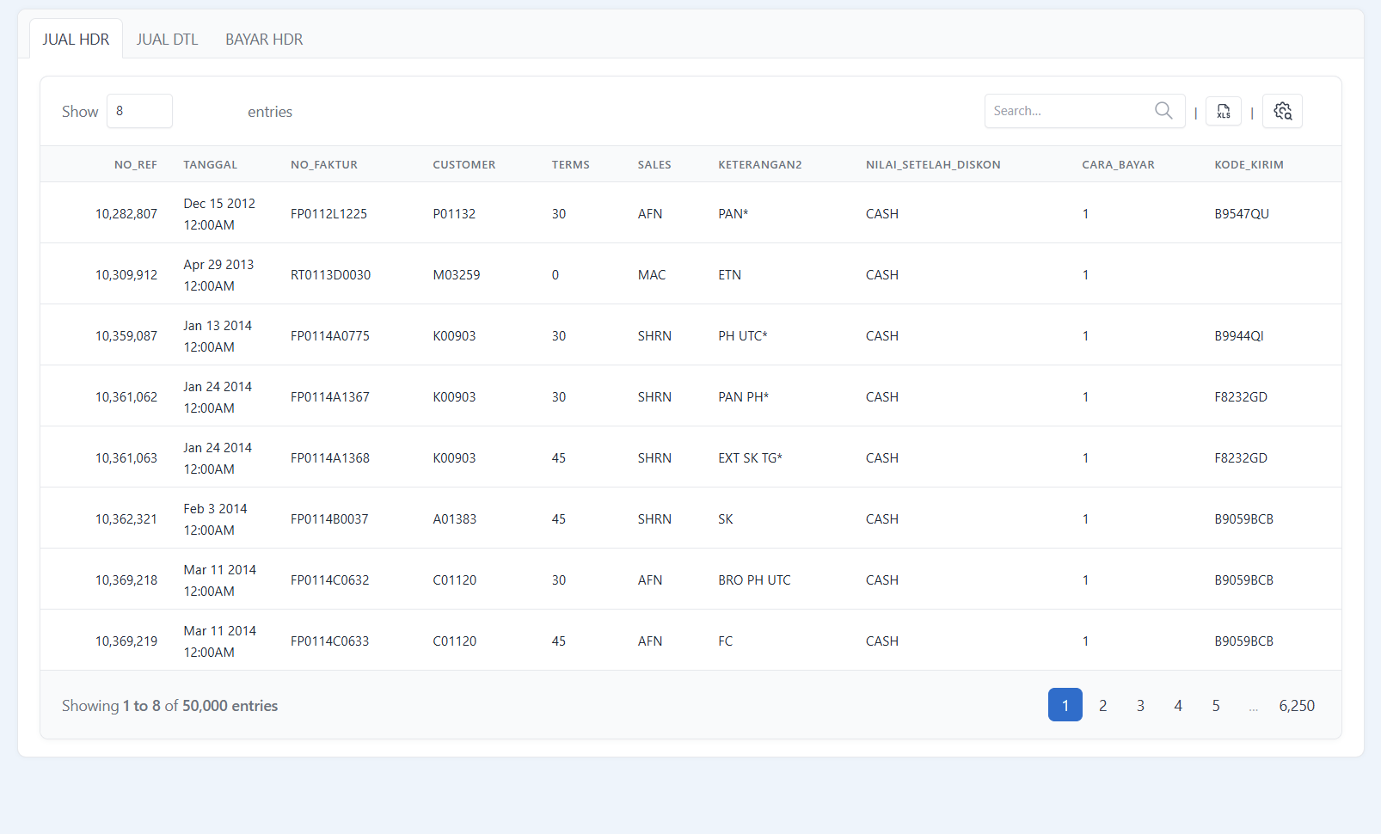Switch to the JUAL DTL tab
This screenshot has height=834, width=1381.
[x=167, y=39]
